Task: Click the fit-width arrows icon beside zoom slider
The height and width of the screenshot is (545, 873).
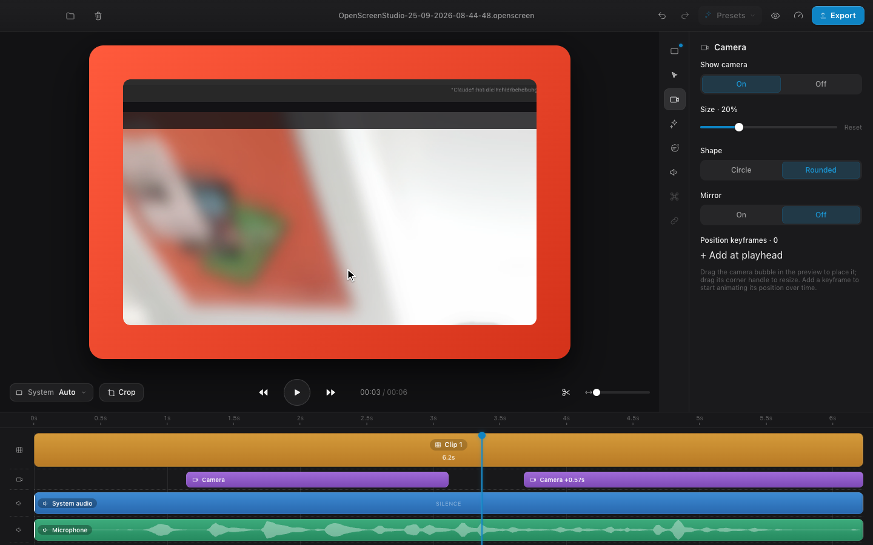Action: 588,392
